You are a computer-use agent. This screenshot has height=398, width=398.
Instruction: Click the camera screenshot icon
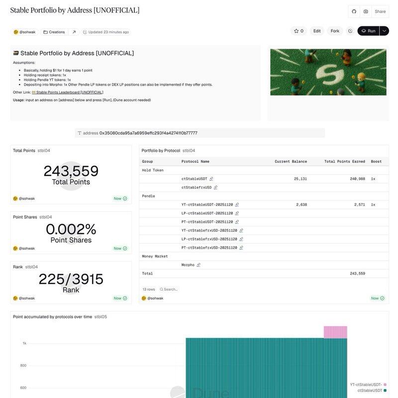coord(366,11)
